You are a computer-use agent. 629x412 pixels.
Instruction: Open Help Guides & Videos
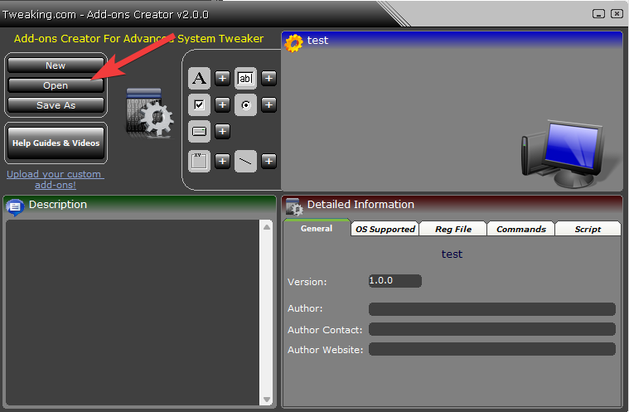click(56, 143)
